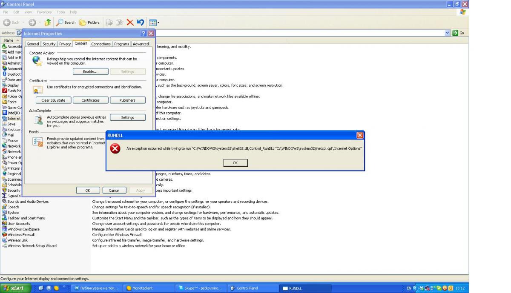Click the green Go button
Image resolution: width=511 pixels, height=293 pixels.
click(x=458, y=33)
